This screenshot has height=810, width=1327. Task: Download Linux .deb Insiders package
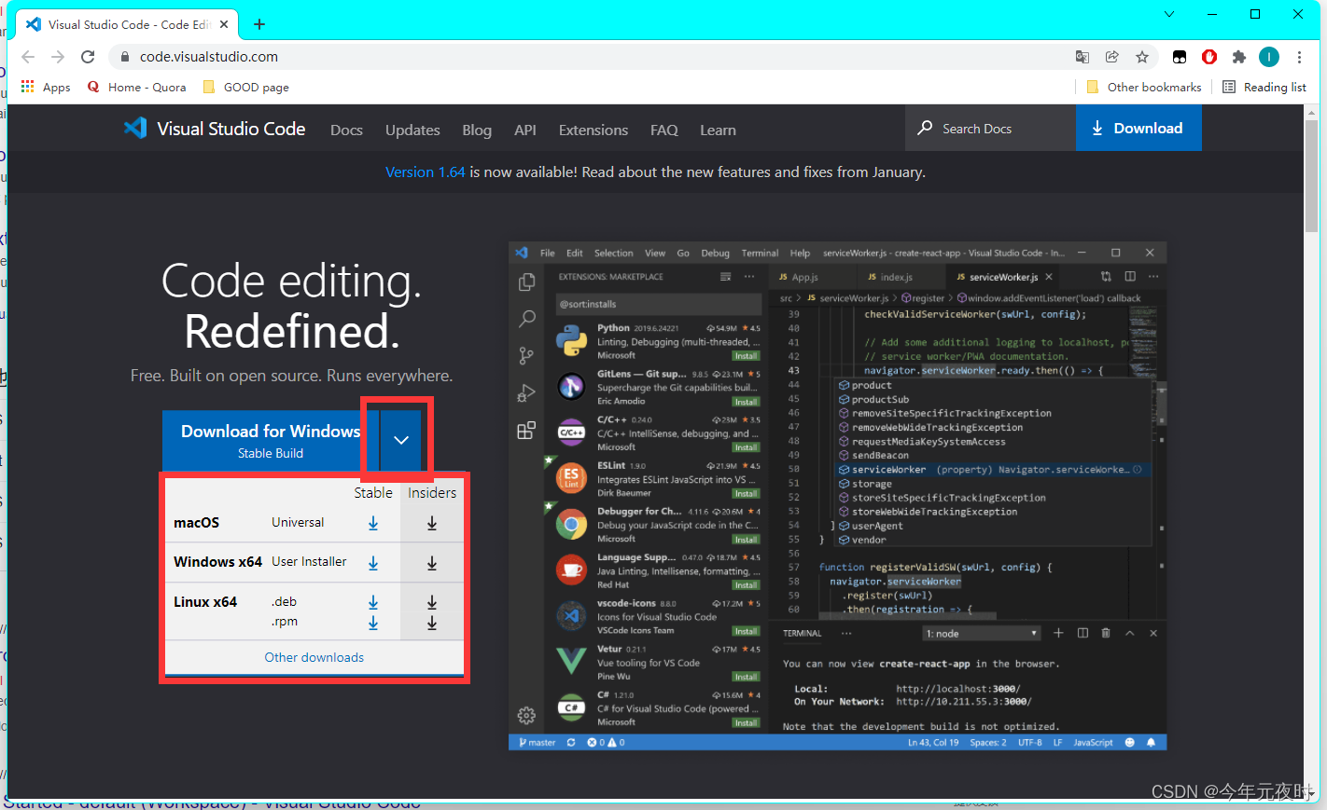click(x=432, y=602)
